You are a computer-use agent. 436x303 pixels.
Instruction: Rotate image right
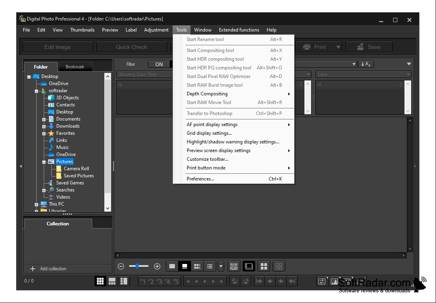point(246,281)
